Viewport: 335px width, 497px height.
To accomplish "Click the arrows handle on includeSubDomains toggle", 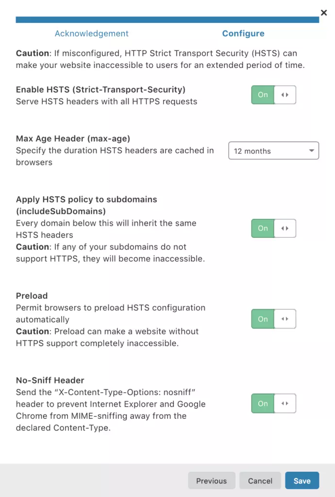I will [x=285, y=228].
